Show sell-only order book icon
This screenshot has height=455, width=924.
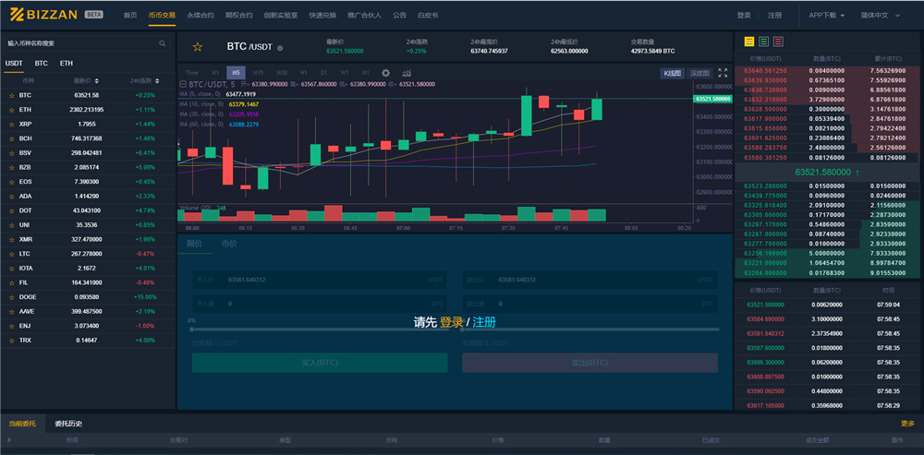point(777,42)
